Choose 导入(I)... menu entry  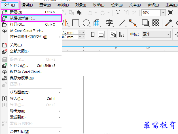[x=31, y=99]
